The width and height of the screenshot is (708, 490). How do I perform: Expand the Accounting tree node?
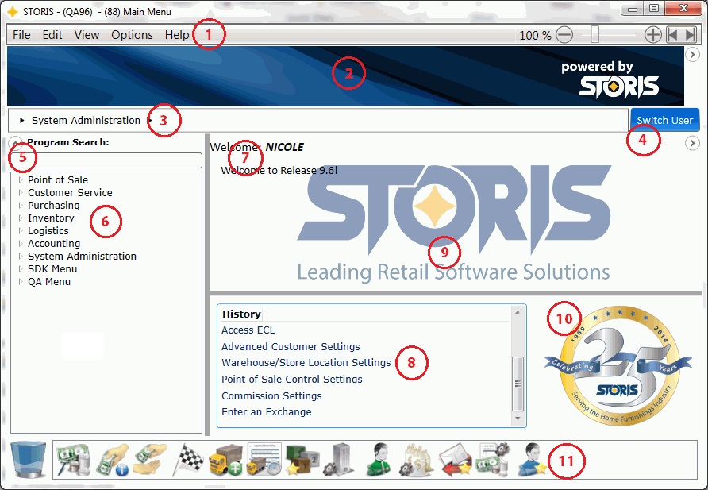pyautogui.click(x=21, y=244)
